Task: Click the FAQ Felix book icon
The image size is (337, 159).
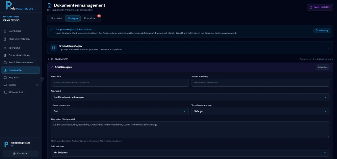Action: pos(5,77)
